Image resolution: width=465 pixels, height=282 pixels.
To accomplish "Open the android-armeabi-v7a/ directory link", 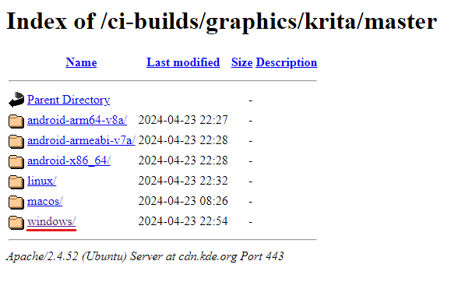I will pos(81,140).
